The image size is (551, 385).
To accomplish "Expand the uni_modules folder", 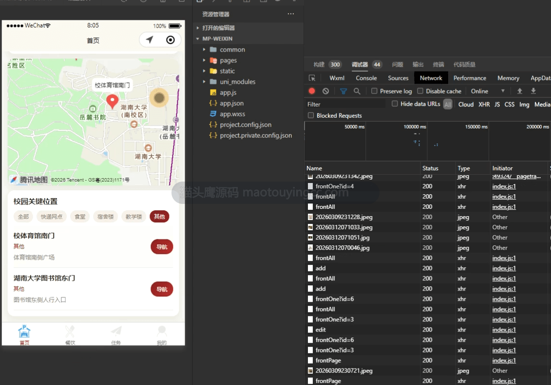I will click(204, 82).
